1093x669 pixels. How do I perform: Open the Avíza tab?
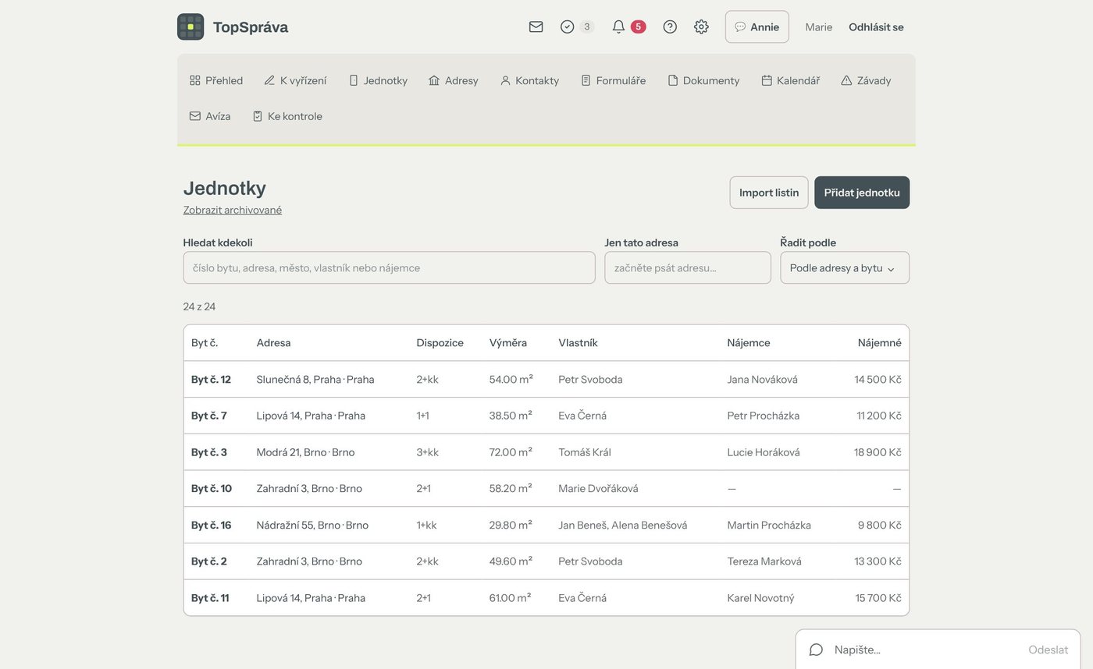pos(210,116)
